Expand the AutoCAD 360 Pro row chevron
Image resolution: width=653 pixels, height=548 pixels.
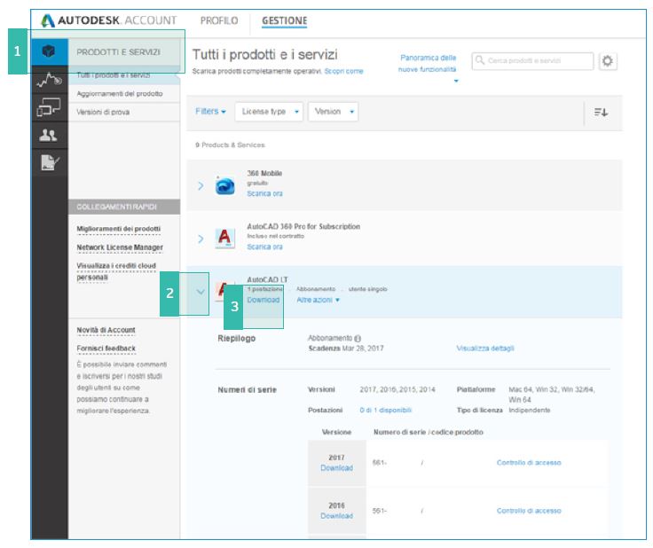click(x=201, y=239)
